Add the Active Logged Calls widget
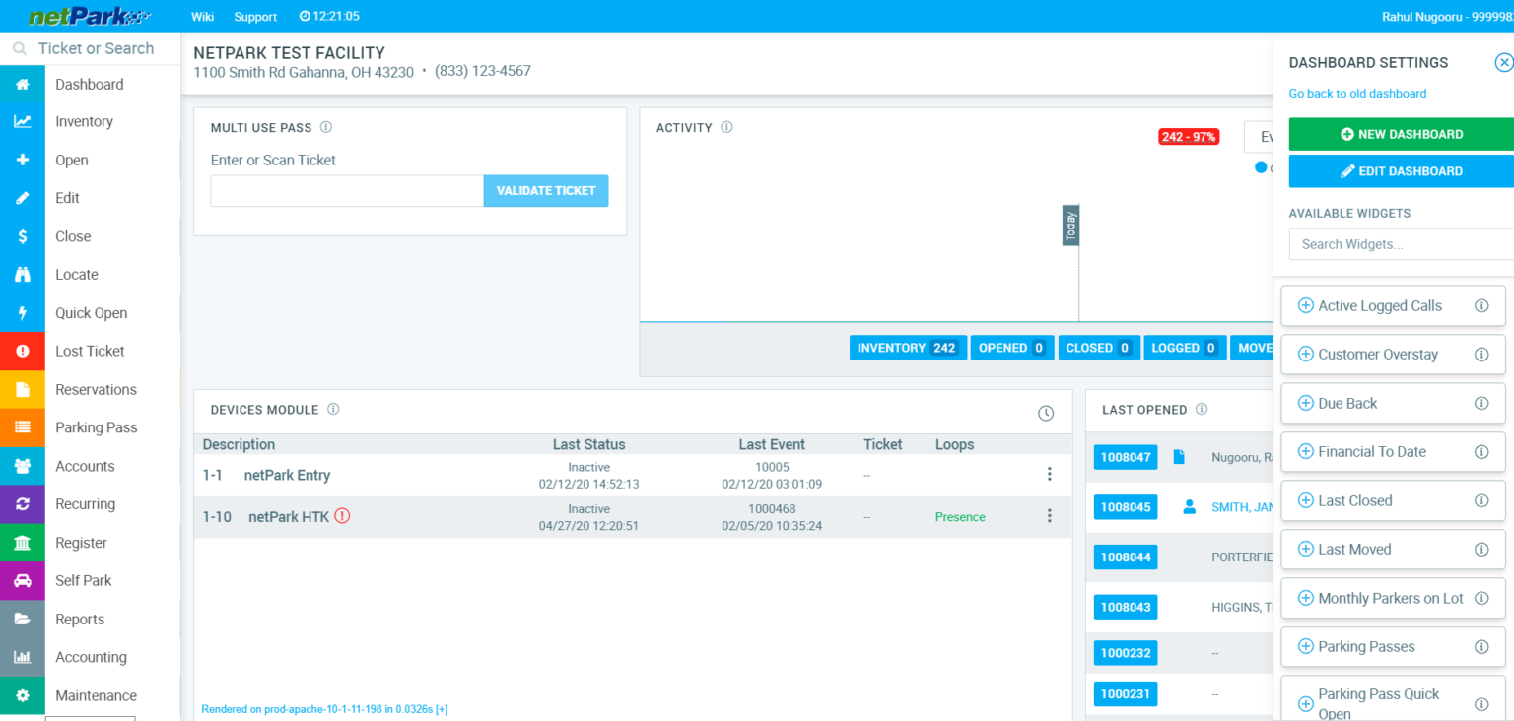 tap(1305, 305)
